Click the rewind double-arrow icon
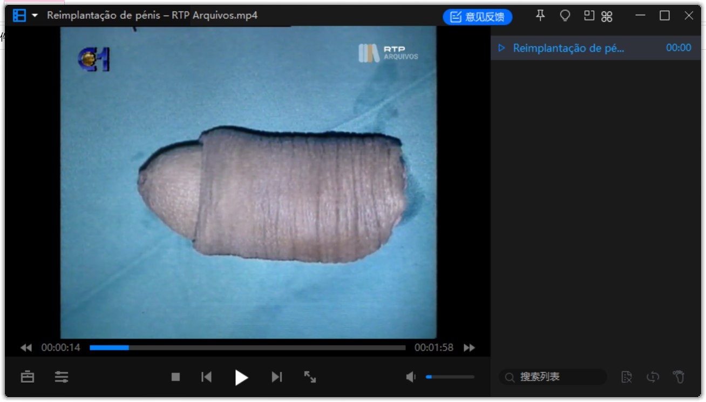 26,348
